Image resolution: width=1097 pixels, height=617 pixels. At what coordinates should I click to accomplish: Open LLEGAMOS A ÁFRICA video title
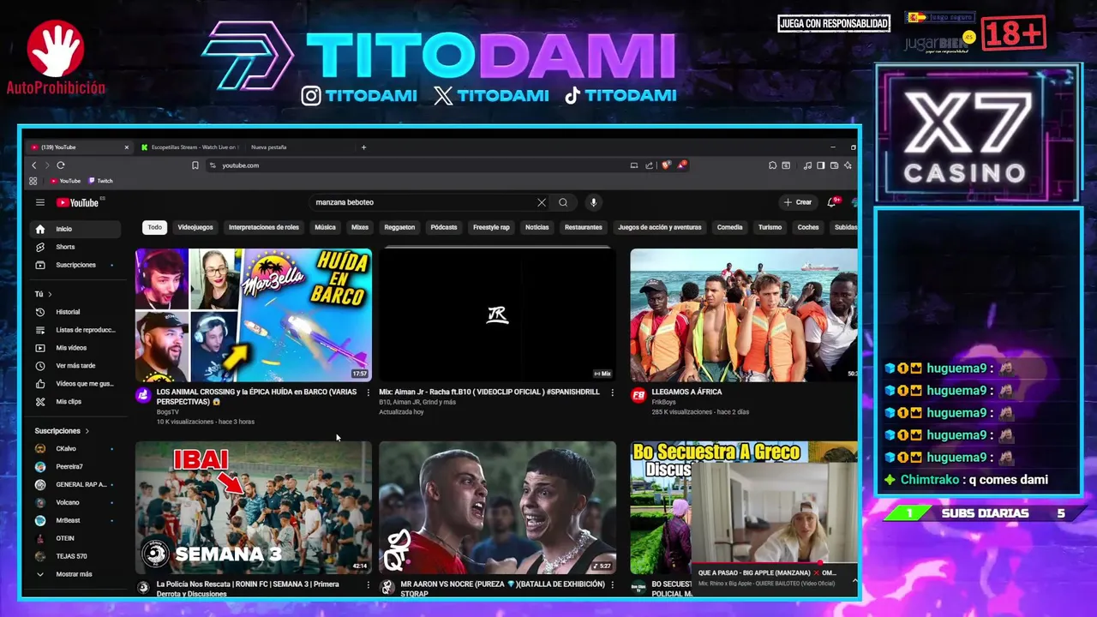pos(686,392)
